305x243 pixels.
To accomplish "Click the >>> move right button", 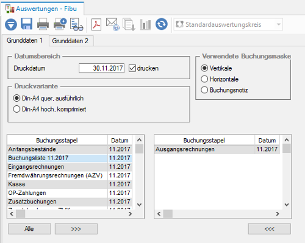I will (76, 229).
